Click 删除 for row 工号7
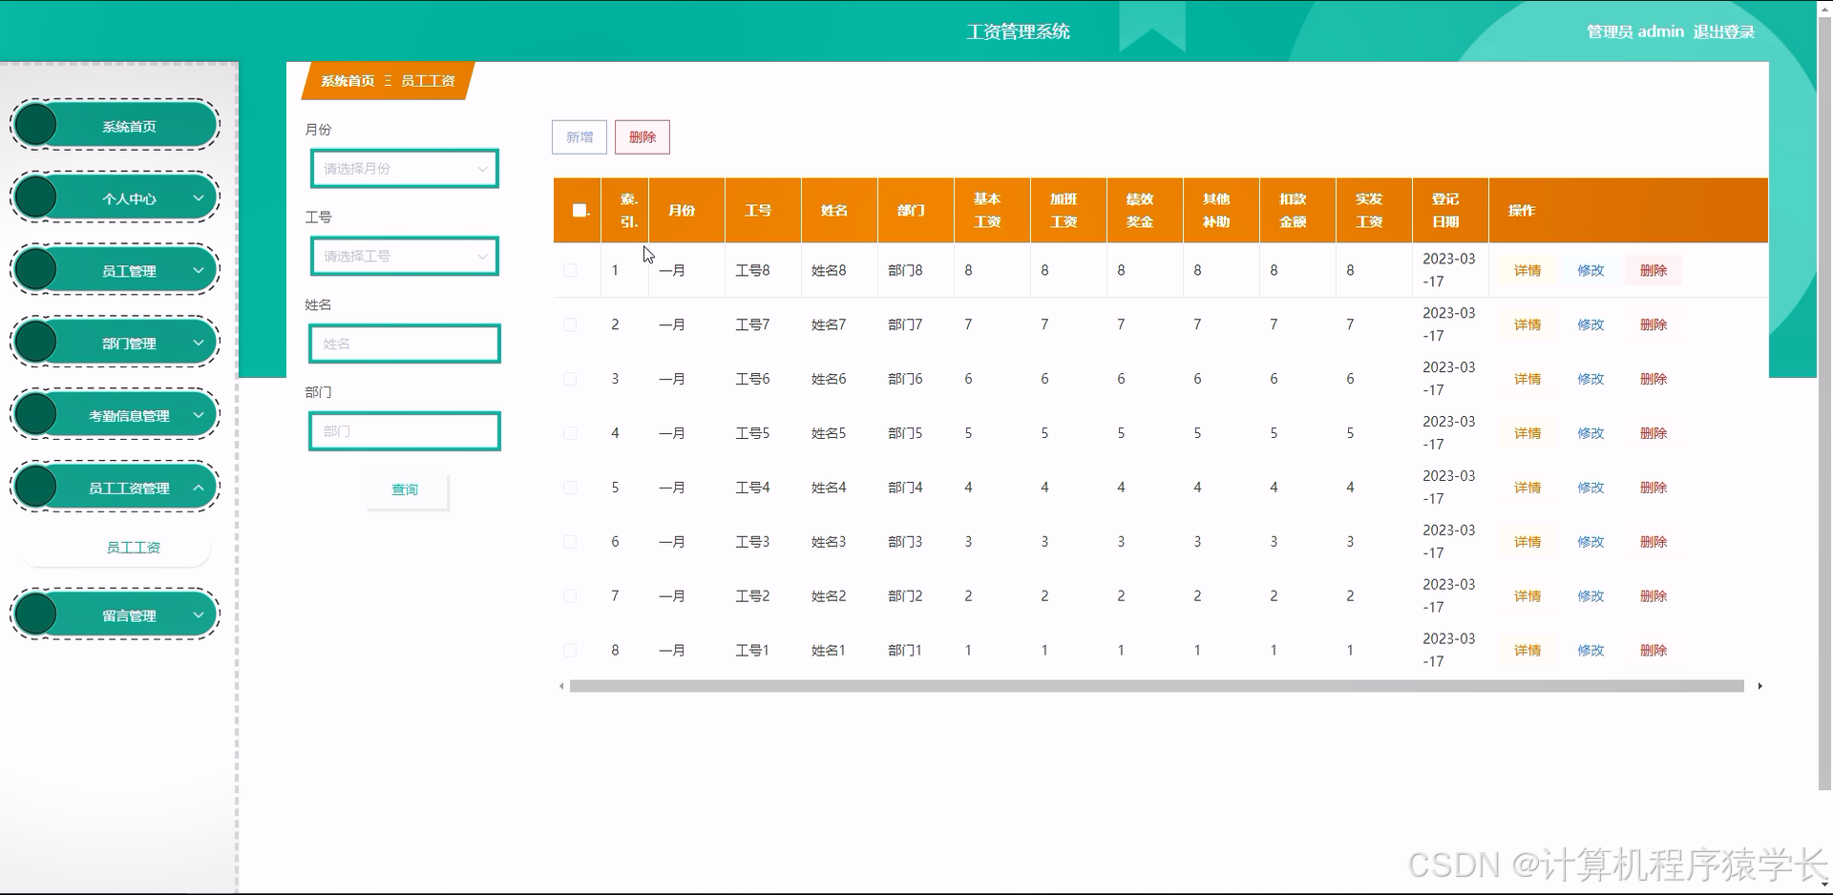Image resolution: width=1833 pixels, height=895 pixels. point(1654,325)
